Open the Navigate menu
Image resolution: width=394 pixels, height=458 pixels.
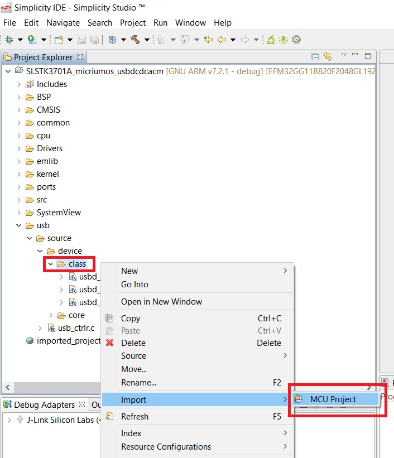63,23
